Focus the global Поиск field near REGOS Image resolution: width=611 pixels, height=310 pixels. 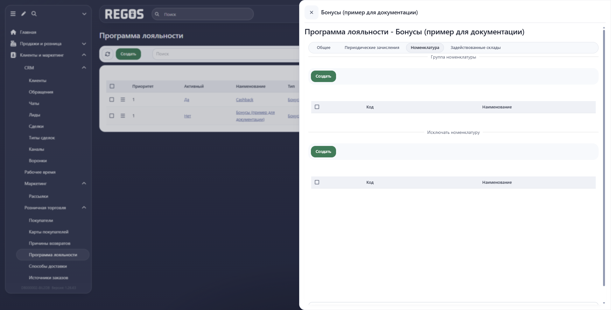point(203,14)
